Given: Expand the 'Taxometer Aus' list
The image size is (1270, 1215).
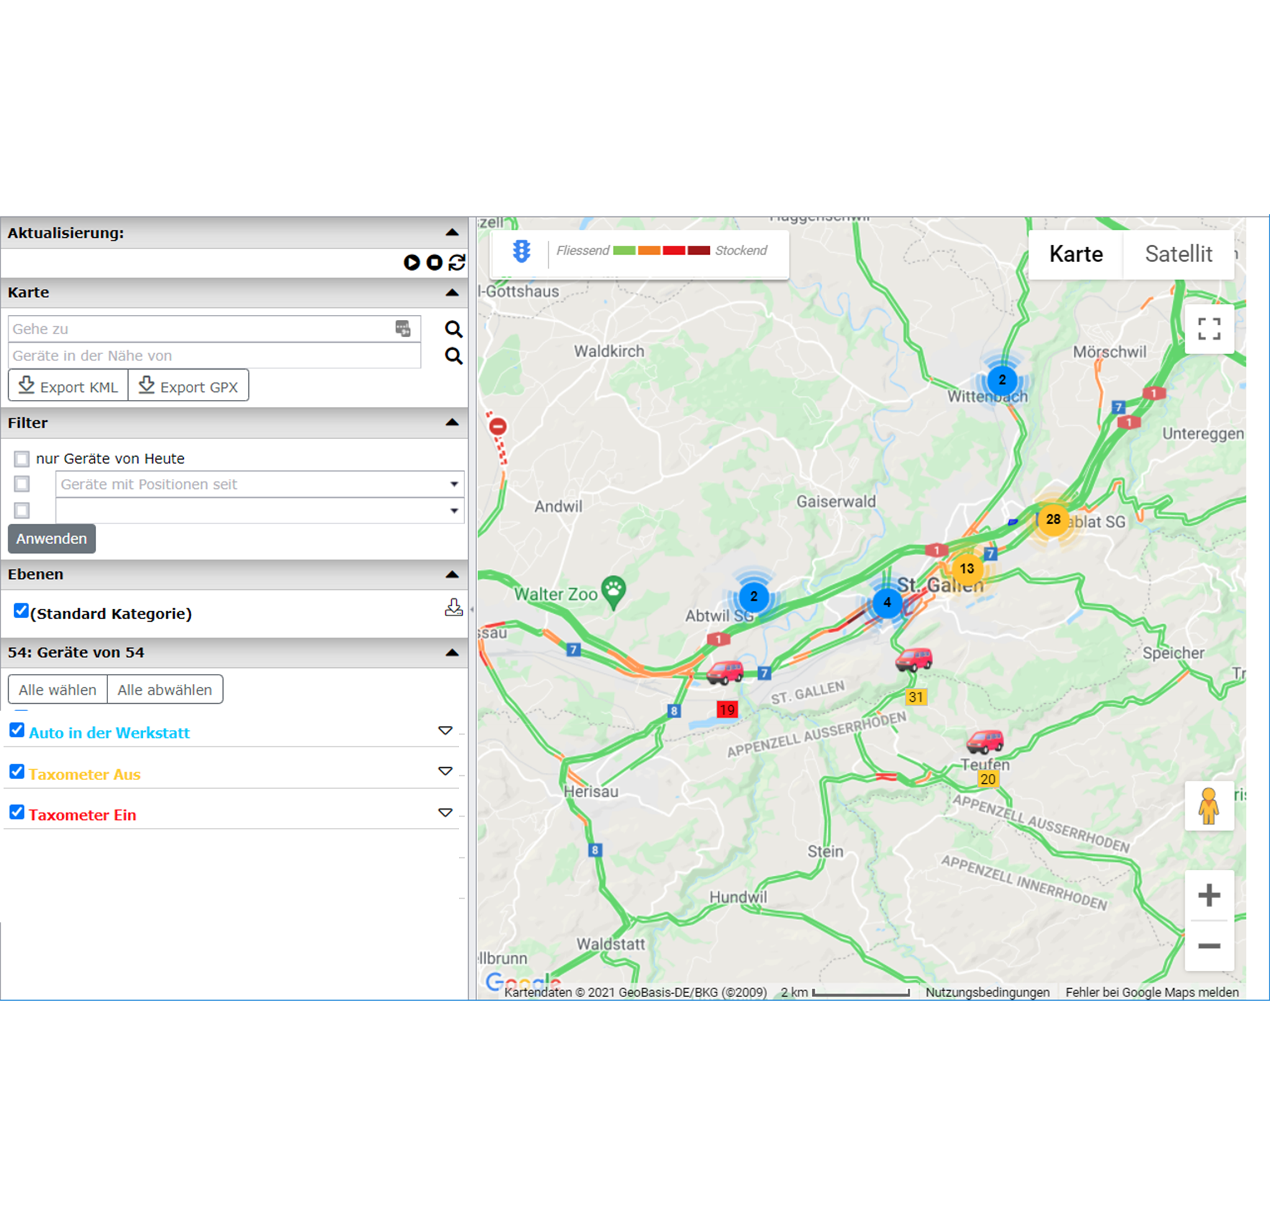Looking at the screenshot, I should pyautogui.click(x=445, y=771).
